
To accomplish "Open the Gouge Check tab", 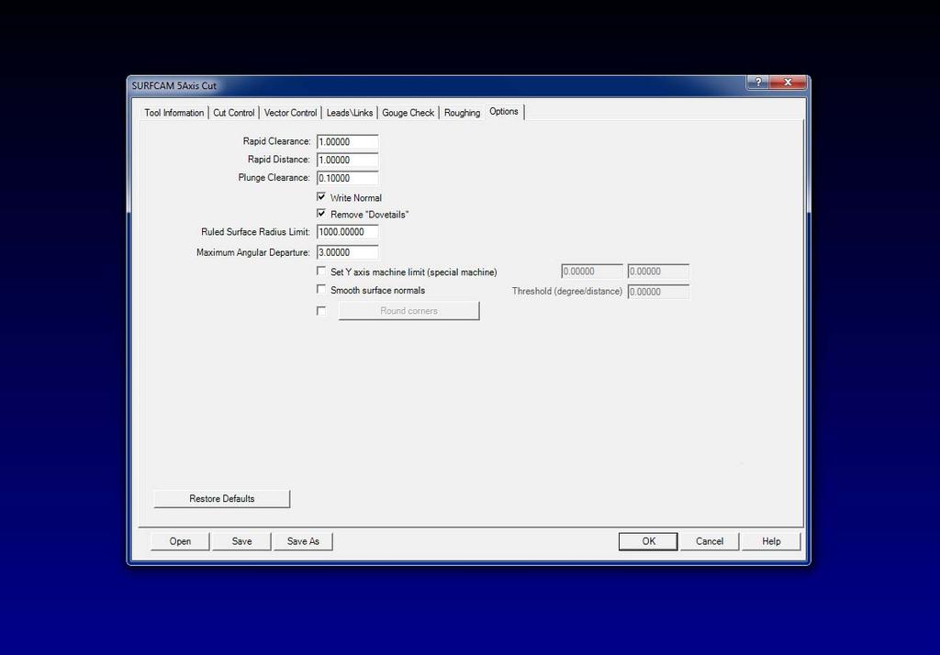I will (x=408, y=113).
